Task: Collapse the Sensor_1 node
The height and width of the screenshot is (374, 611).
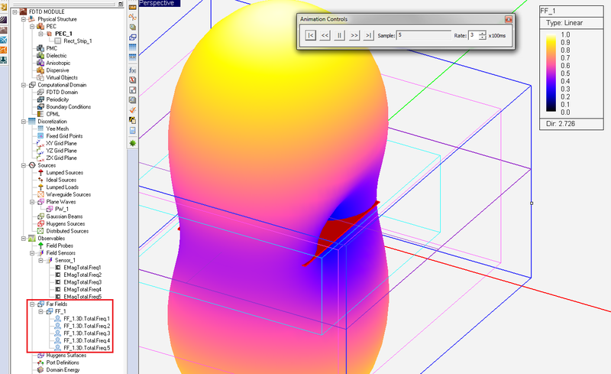Action: pos(41,260)
